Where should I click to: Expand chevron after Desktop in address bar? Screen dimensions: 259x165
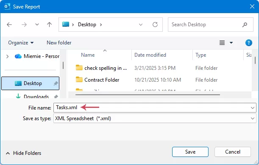(101, 25)
